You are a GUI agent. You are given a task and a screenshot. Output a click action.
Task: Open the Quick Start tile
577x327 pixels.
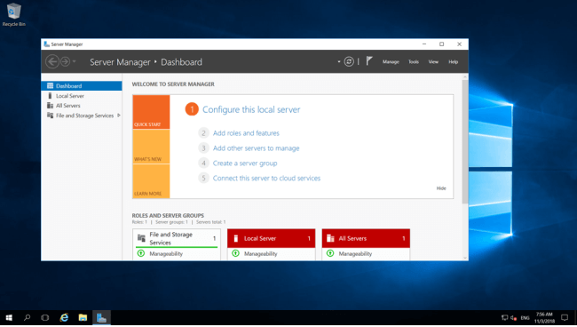(x=151, y=112)
